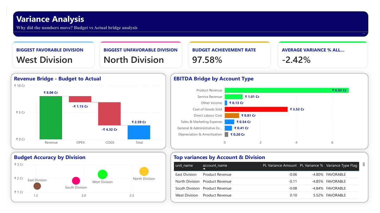Screen dimensions: 380x213
Task: Select the South Division table cell
Action: click(x=187, y=188)
